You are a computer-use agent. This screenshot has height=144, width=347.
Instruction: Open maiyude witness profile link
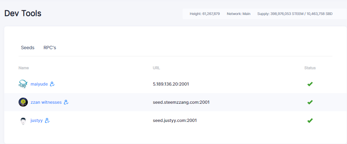click(x=39, y=84)
